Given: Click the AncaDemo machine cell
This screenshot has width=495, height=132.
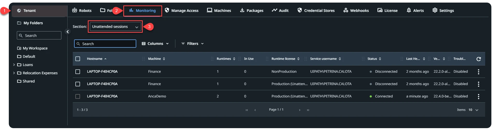Looking at the screenshot, I should (157, 96).
